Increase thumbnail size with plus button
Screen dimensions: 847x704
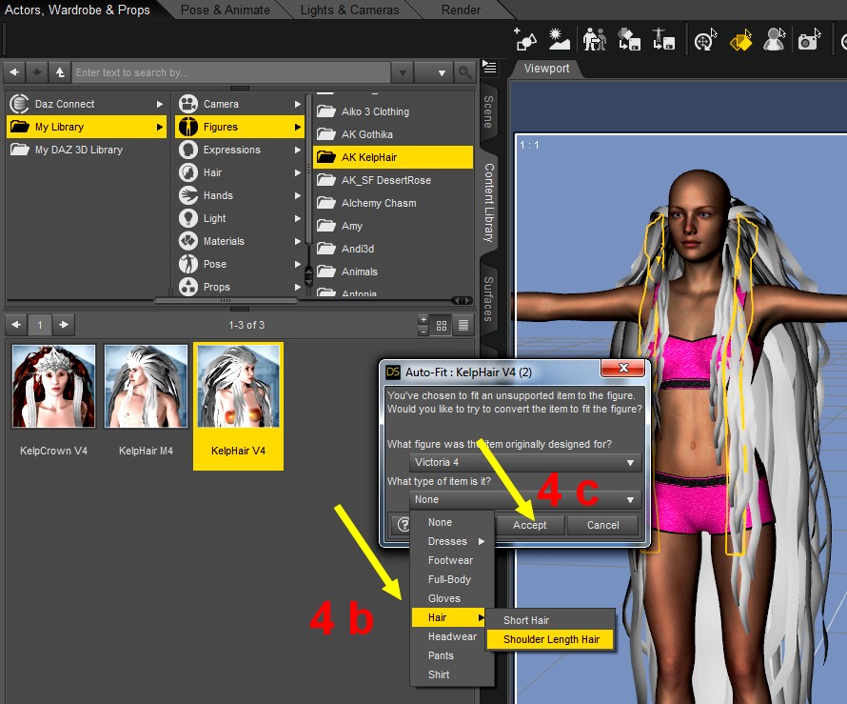pos(423,319)
